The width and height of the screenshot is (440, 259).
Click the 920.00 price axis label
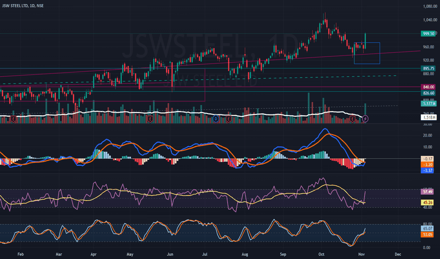coord(428,60)
